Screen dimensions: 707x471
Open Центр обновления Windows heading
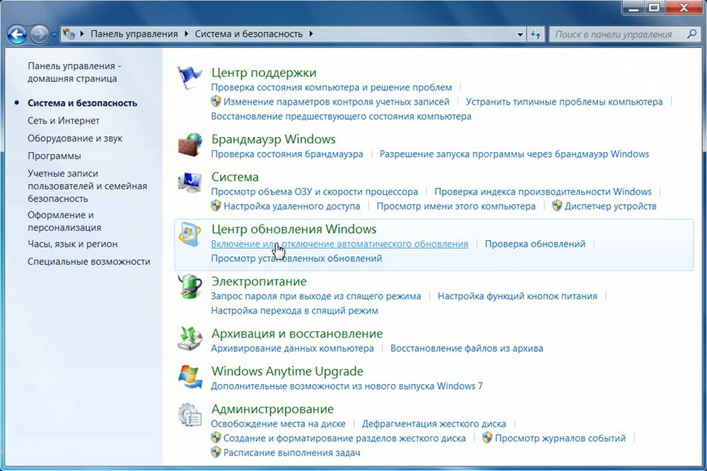(x=294, y=229)
